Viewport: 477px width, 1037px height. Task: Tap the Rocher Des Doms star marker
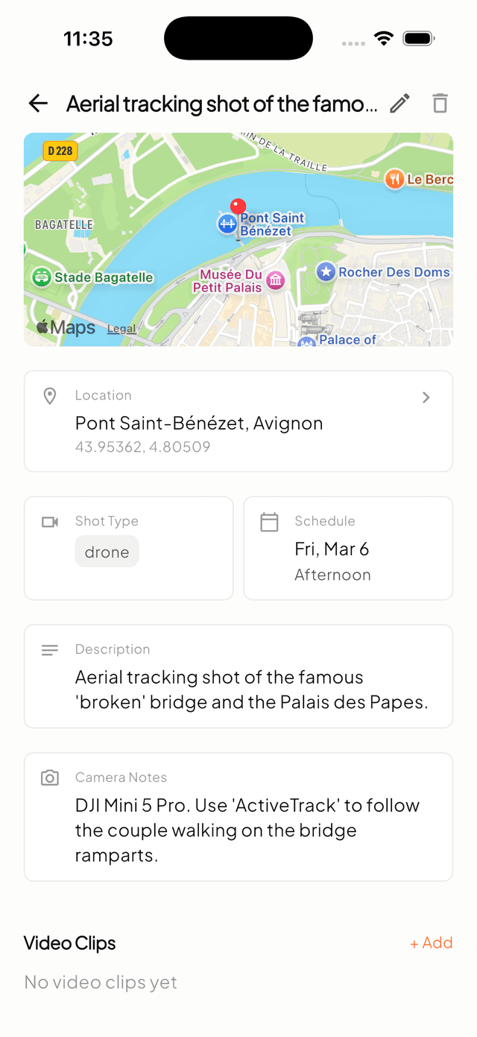[x=326, y=272]
